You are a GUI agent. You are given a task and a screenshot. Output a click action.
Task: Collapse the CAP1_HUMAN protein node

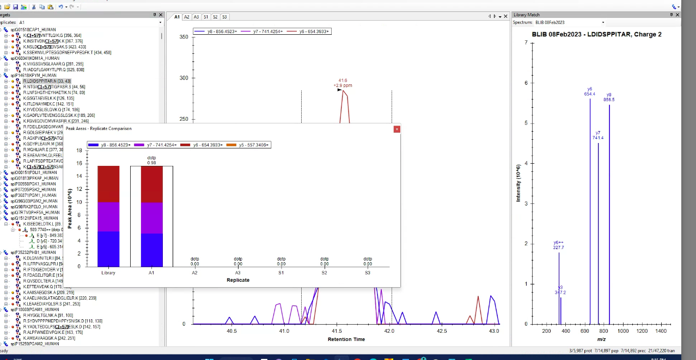[x=2, y=29]
